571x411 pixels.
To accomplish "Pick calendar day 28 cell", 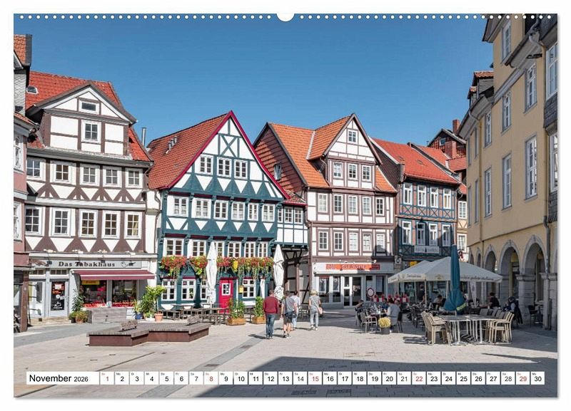I will pos(508,378).
